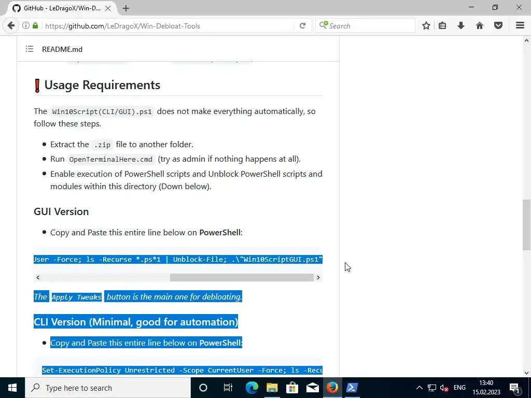Click the page vertical scrollbar thumb
The height and width of the screenshot is (398, 531).
527,225
